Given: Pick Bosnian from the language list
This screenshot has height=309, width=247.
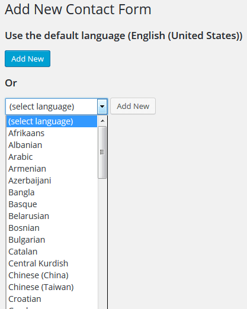Looking at the screenshot, I should tap(52, 228).
